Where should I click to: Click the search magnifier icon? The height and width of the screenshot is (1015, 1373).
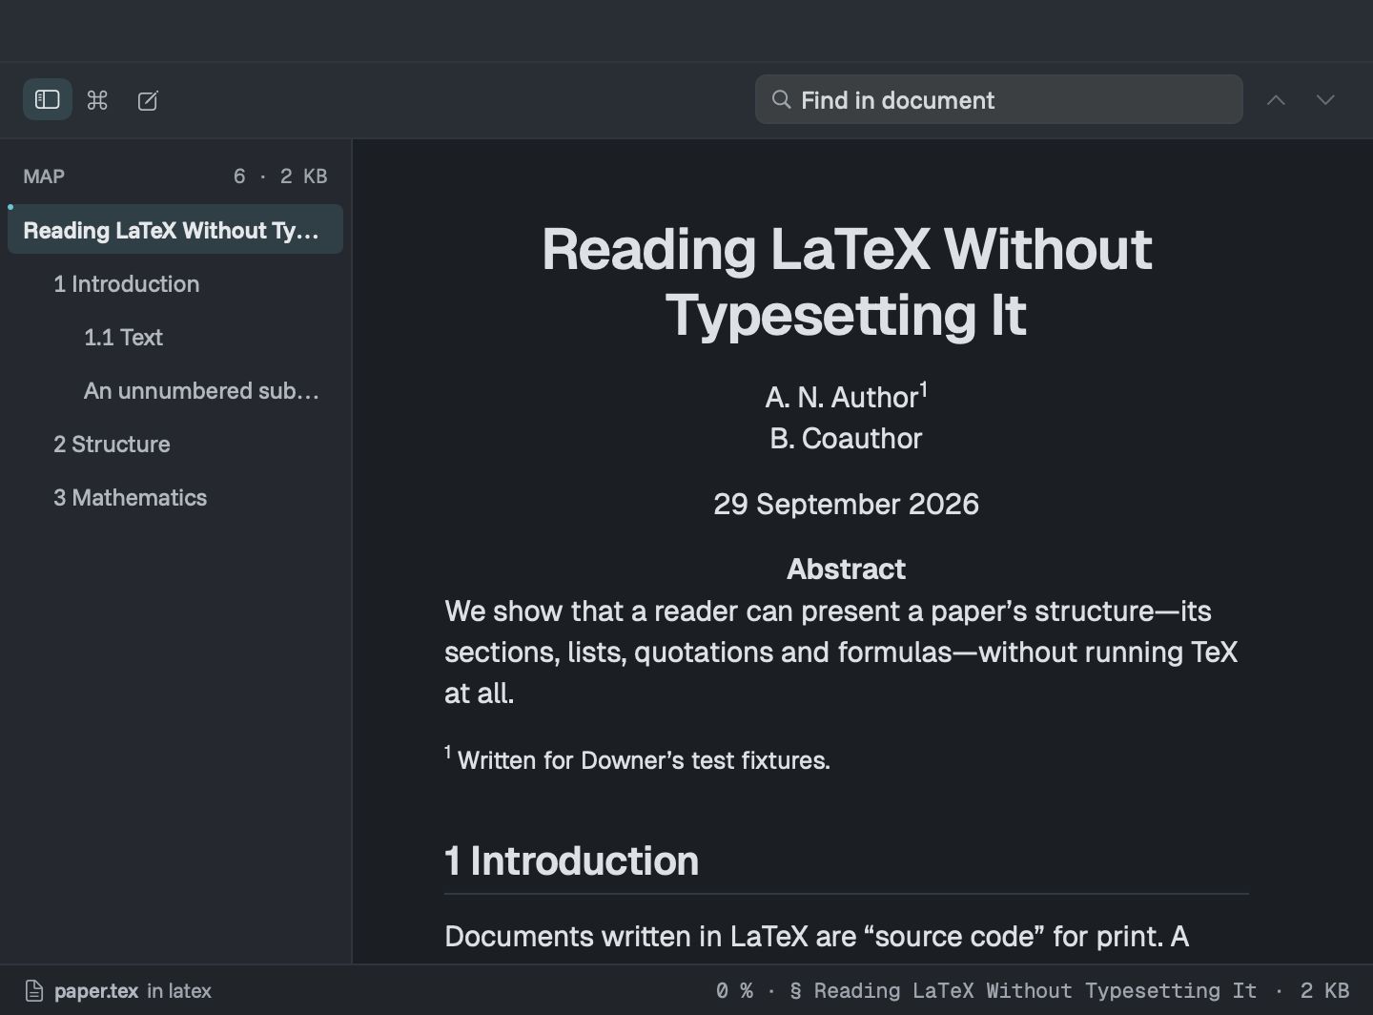tap(781, 99)
